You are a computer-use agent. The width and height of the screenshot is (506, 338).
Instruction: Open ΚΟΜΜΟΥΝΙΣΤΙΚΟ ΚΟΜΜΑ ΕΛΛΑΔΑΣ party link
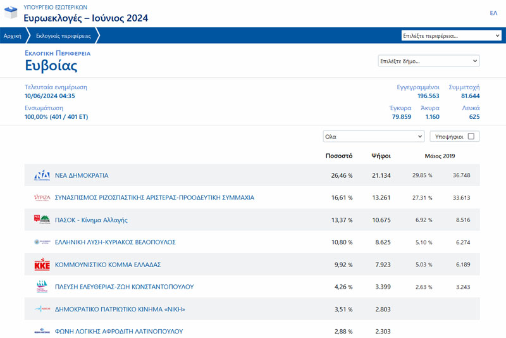click(x=108, y=265)
